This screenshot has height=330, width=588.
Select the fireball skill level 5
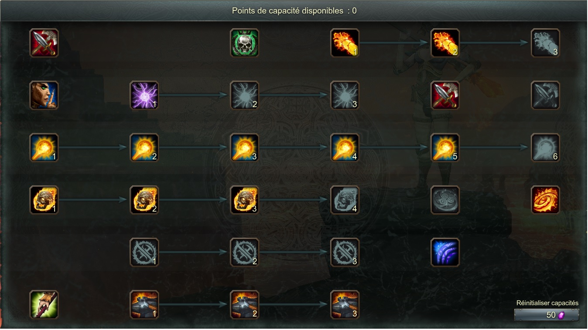pyautogui.click(x=445, y=147)
